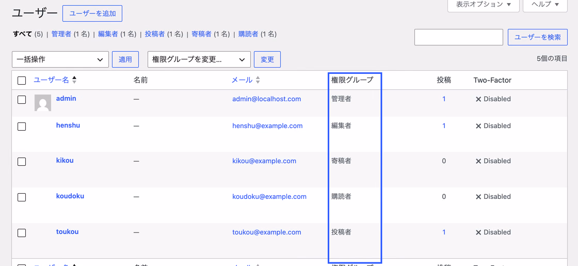578x266 pixels.
Task: Open the toukou user profile link
Action: coord(67,232)
